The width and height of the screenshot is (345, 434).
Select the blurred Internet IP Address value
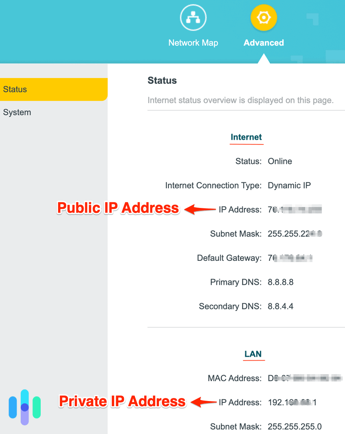[x=295, y=210]
